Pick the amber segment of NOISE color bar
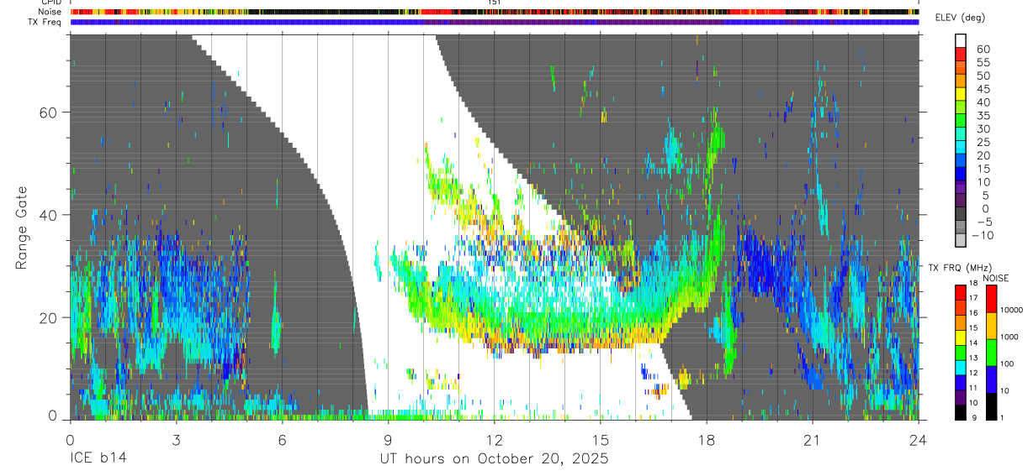Screen dimensions: 1033x476 click(x=991, y=326)
